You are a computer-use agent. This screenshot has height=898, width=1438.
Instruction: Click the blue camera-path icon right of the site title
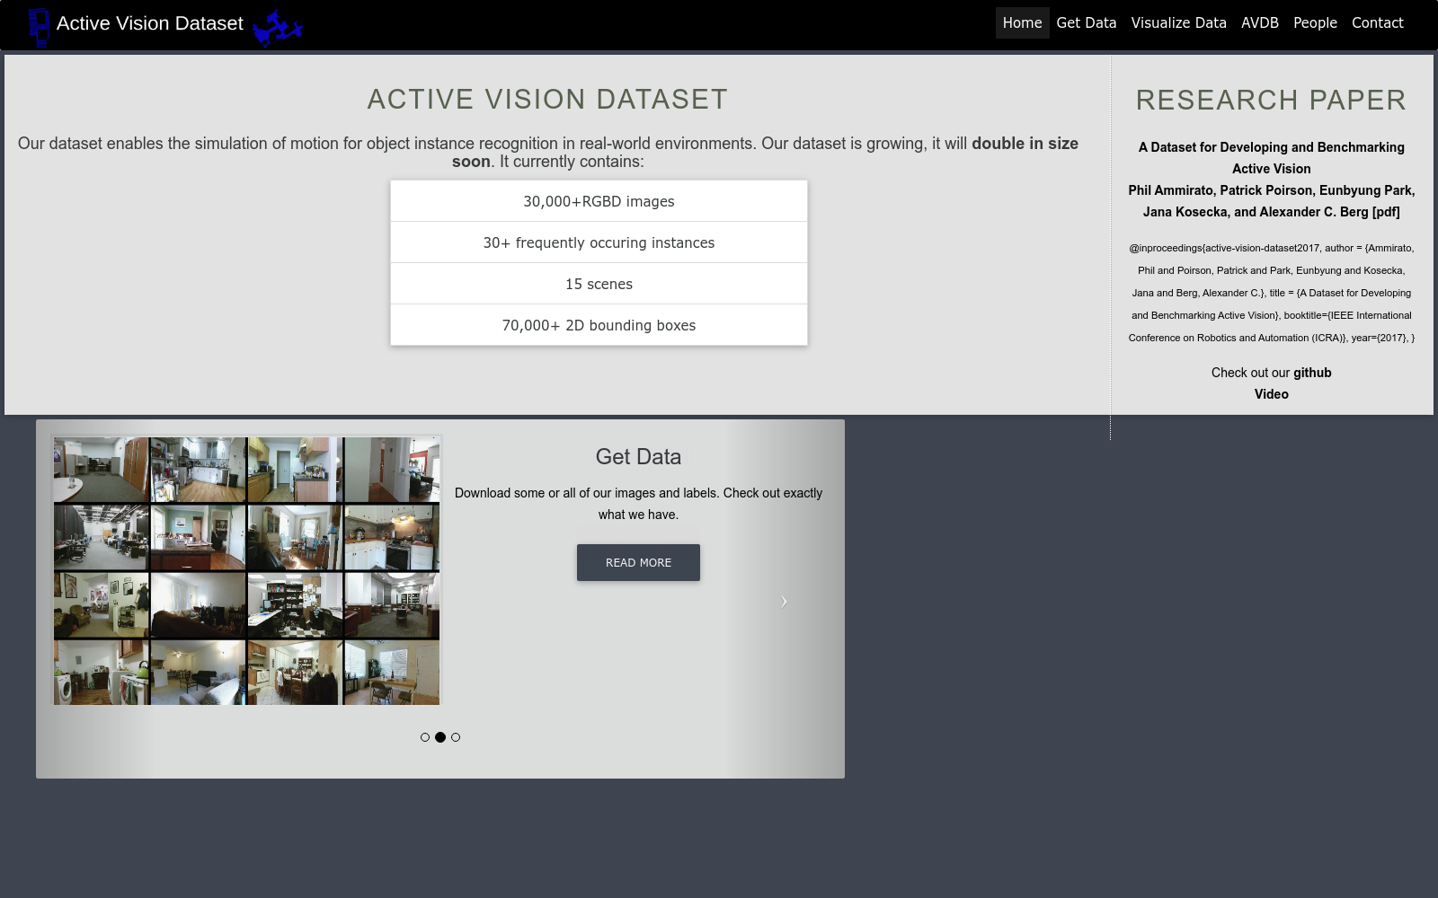277,28
